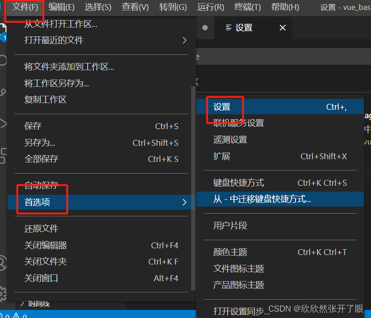This screenshot has width=371, height=318.
Task: Open the 颜色主题 picker
Action: [x=230, y=252]
